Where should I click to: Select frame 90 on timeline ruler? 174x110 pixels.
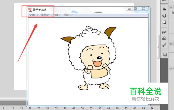coord(152,108)
